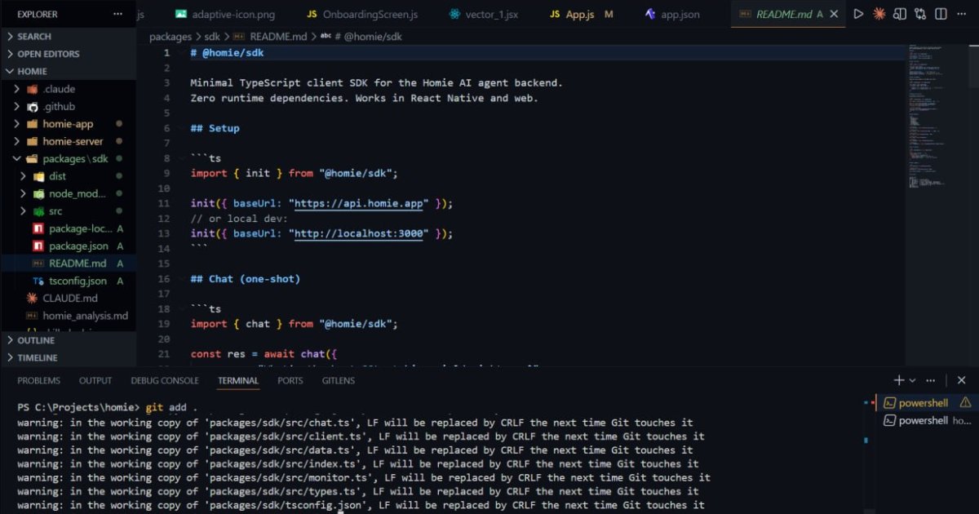
Task: Click the '## Setup' heading text
Action: click(215, 128)
